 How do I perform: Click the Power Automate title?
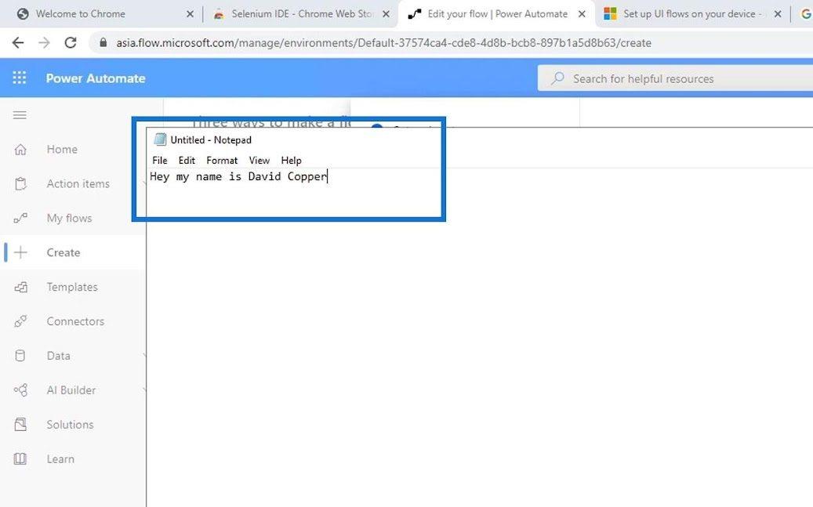click(96, 78)
